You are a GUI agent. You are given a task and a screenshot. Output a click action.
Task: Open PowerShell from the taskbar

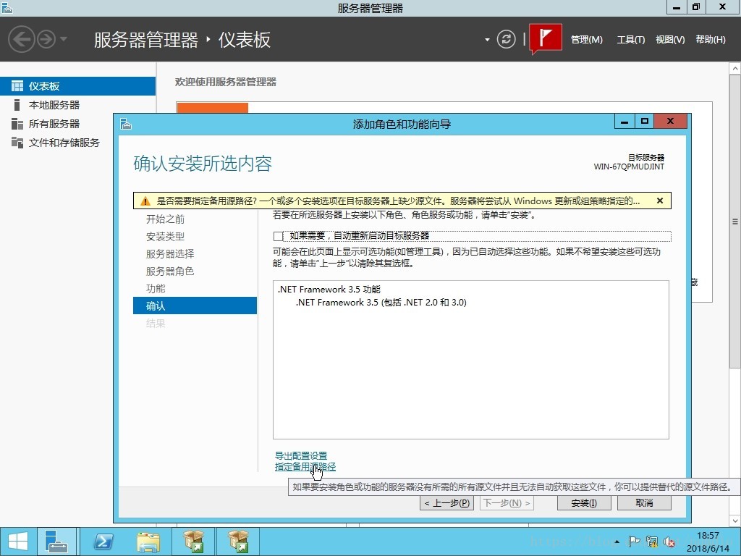pyautogui.click(x=103, y=542)
